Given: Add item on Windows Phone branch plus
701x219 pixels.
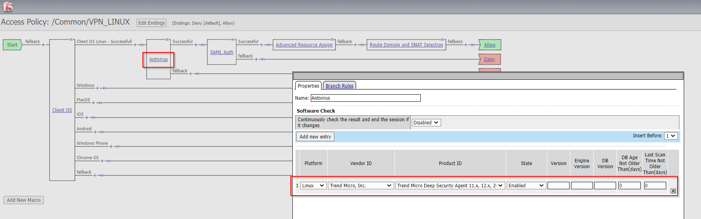Looking at the screenshot, I should coord(111,146).
